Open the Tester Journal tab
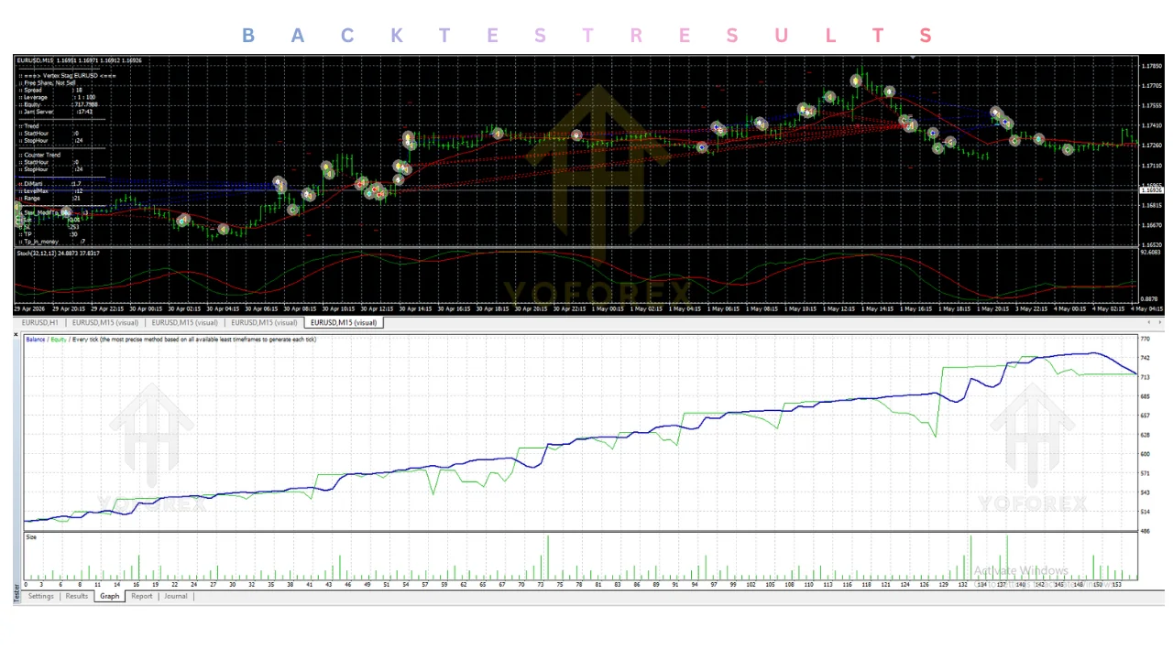The image size is (1173, 659). click(176, 596)
